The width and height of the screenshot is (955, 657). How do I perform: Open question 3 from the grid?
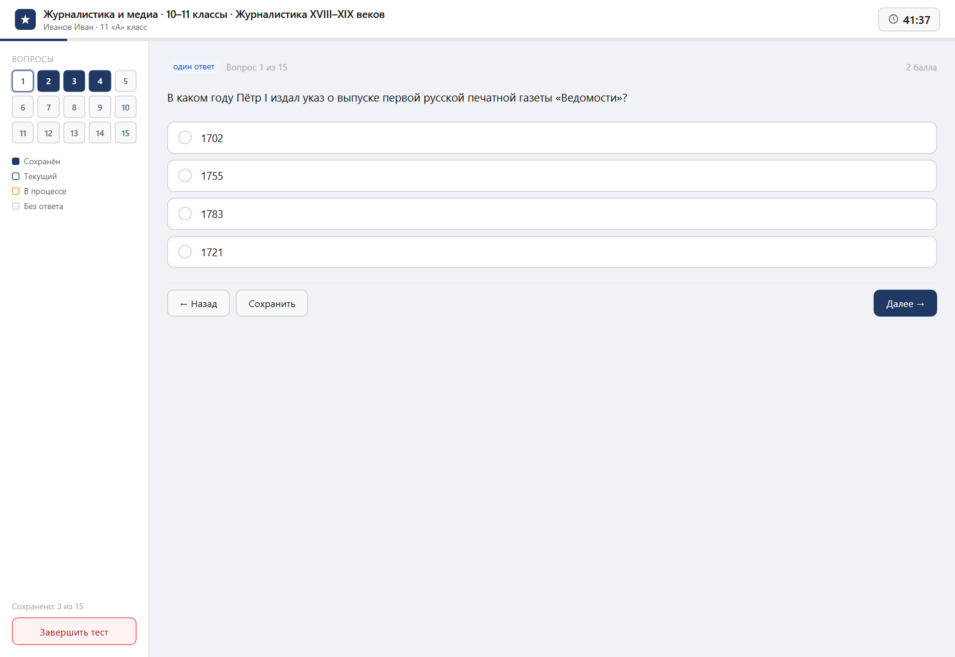click(x=74, y=81)
